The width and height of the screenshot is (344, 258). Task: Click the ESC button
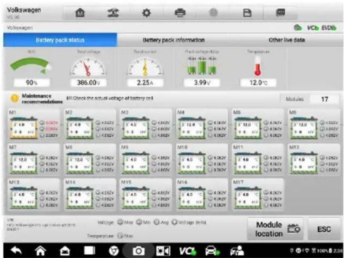[324, 229]
